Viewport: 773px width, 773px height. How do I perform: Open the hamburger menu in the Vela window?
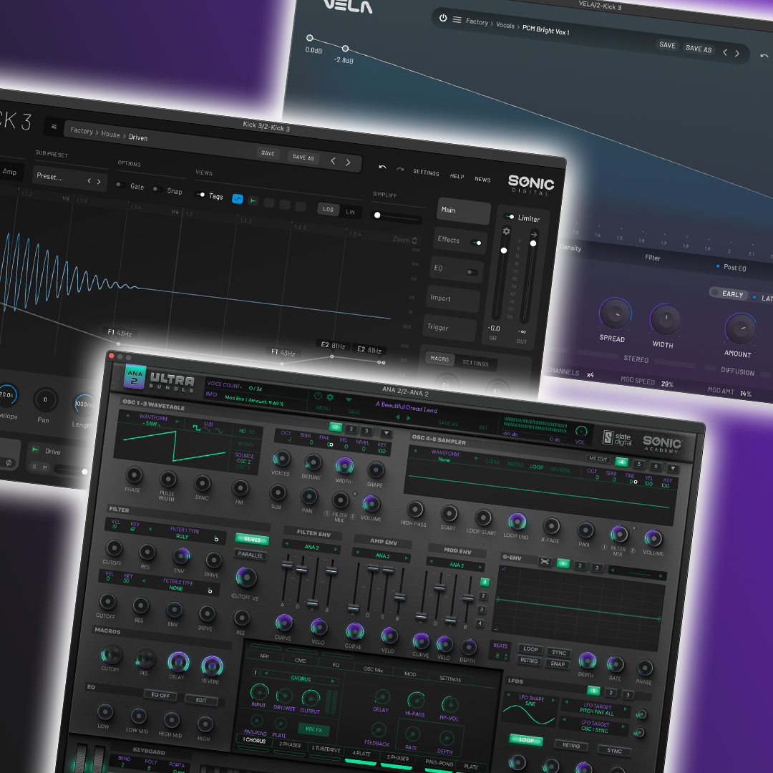(x=457, y=20)
